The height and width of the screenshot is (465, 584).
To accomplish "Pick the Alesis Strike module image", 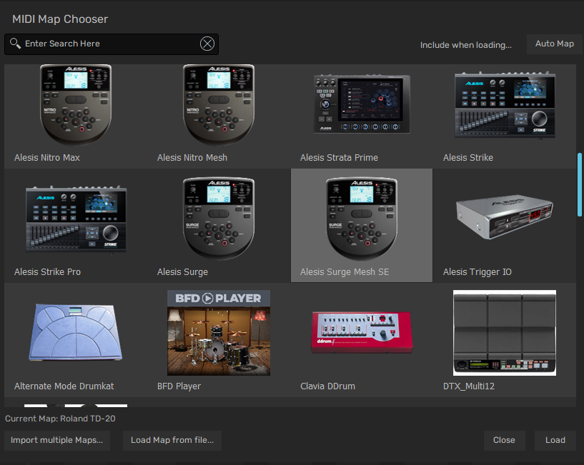I will (505, 105).
